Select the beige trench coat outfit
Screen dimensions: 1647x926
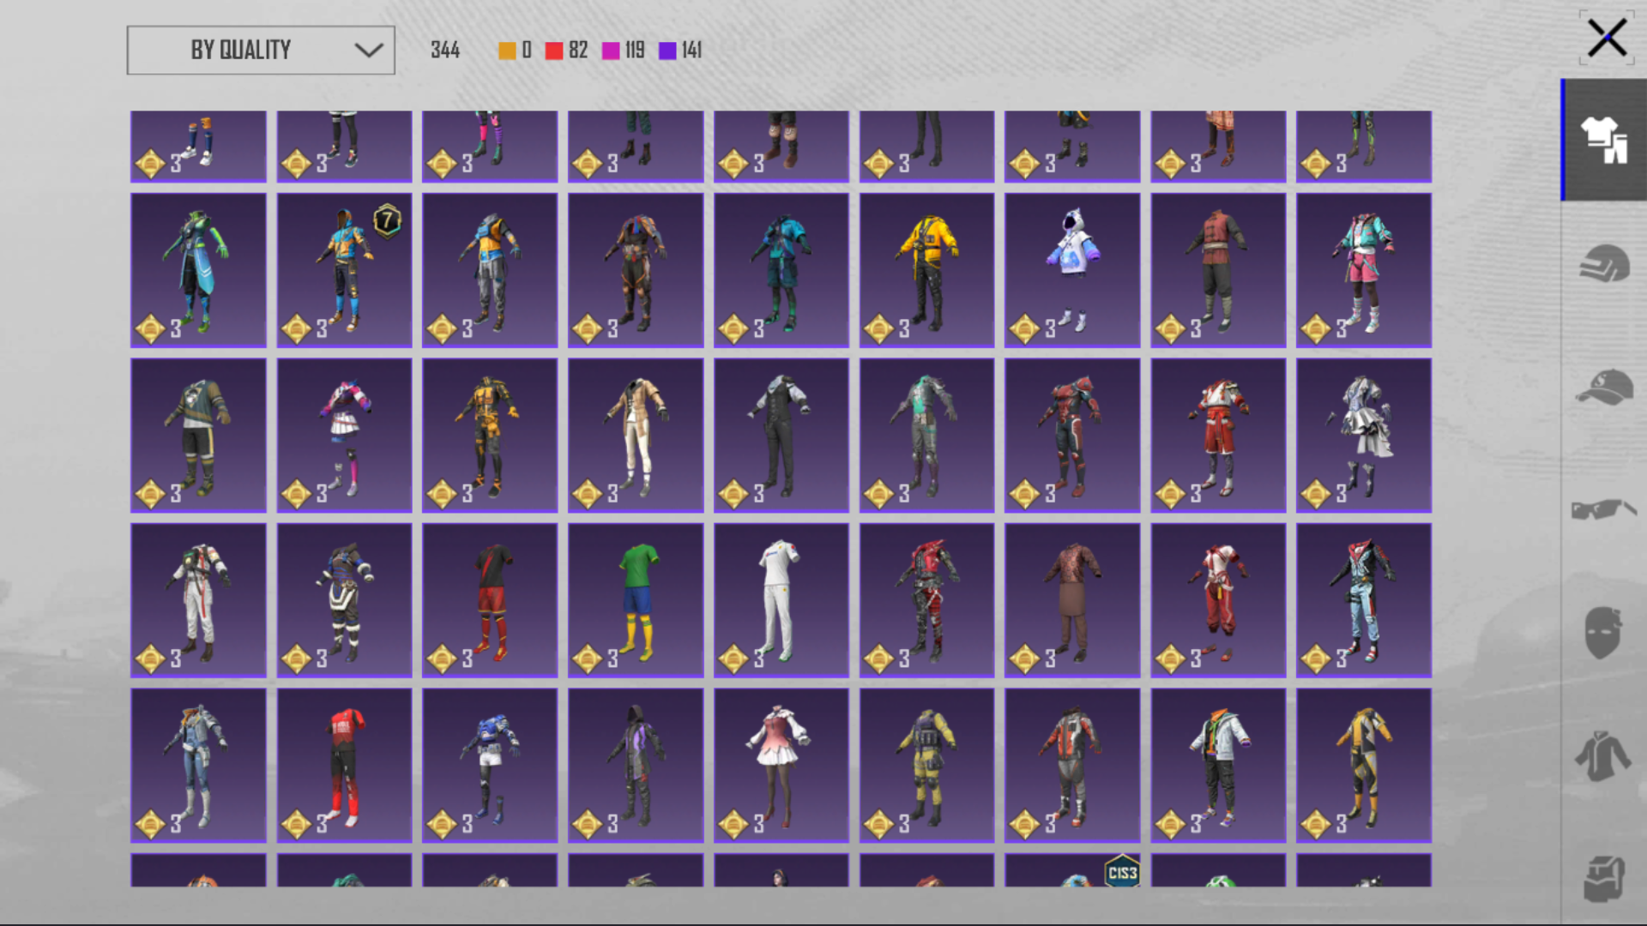coord(636,436)
